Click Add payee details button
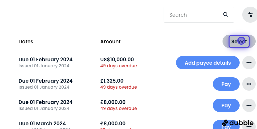Viewport: 257px width, 129px height. 208,63
